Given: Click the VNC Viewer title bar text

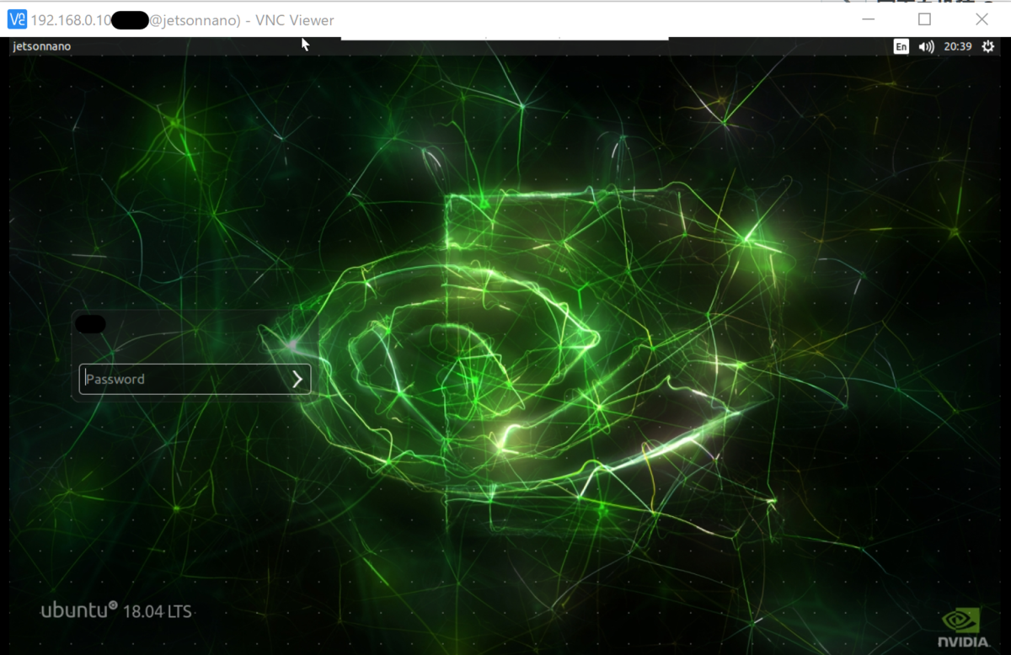Looking at the screenshot, I should [x=182, y=20].
